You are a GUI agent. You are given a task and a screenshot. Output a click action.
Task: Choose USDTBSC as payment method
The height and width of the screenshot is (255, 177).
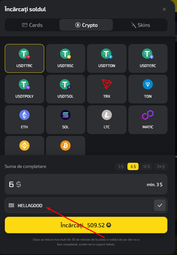point(65,58)
